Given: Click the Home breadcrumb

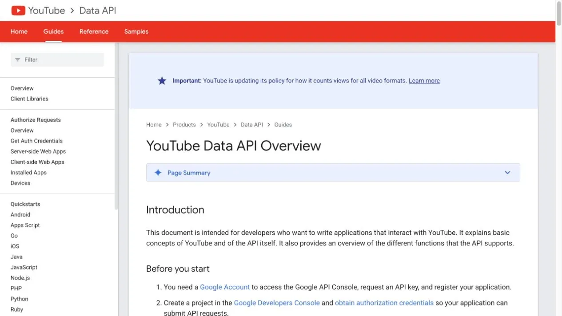Looking at the screenshot, I should tap(154, 125).
